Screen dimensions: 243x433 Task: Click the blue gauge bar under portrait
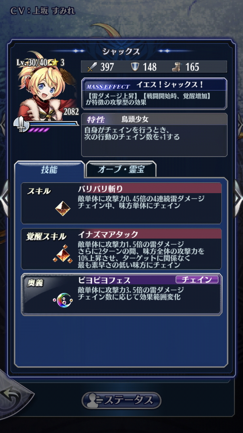tap(52, 124)
